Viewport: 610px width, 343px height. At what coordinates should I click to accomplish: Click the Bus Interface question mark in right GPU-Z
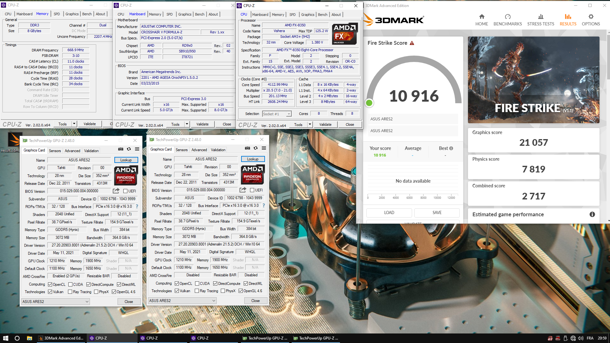tap(264, 205)
